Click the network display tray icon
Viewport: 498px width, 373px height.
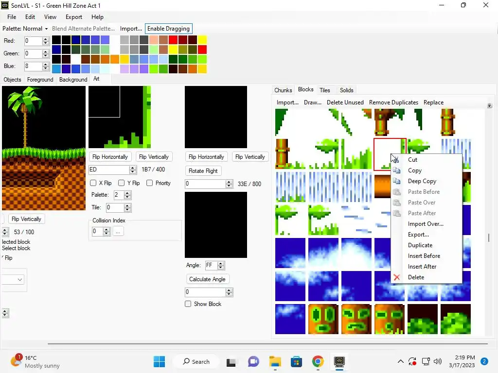click(426, 361)
